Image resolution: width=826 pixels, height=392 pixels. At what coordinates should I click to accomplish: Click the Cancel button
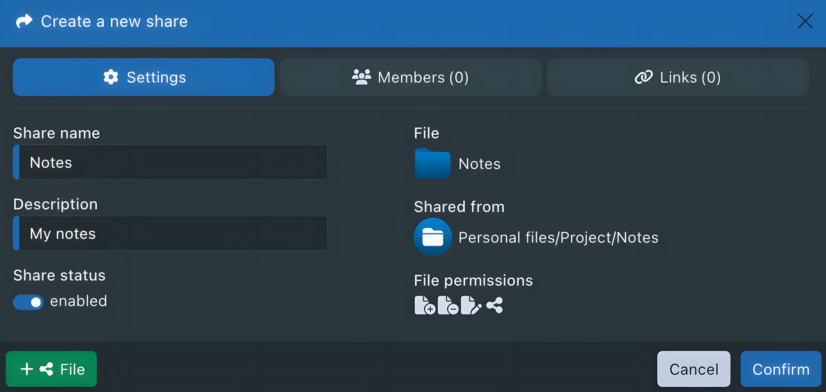pyautogui.click(x=694, y=369)
